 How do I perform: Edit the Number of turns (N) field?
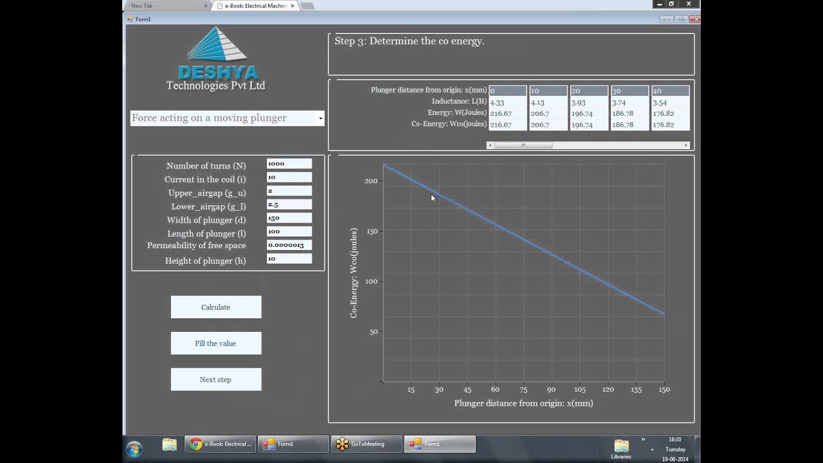point(289,164)
